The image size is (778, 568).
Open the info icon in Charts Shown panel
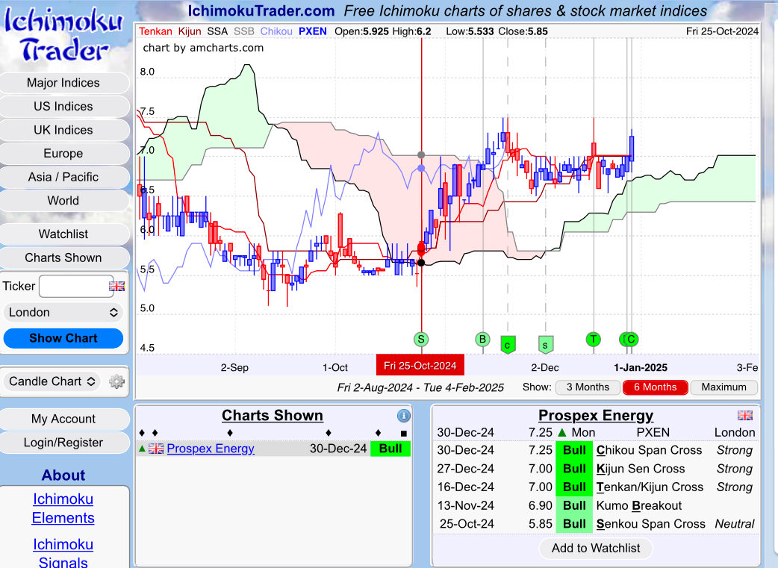[403, 416]
